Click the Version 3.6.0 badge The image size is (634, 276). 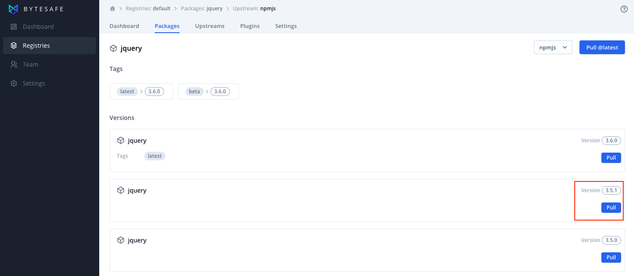(x=611, y=141)
